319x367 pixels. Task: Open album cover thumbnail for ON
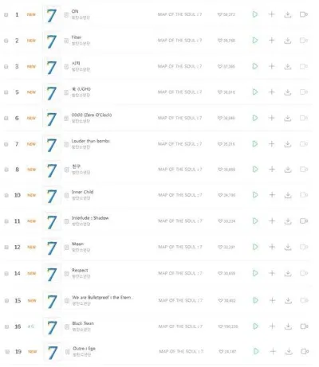pos(52,15)
